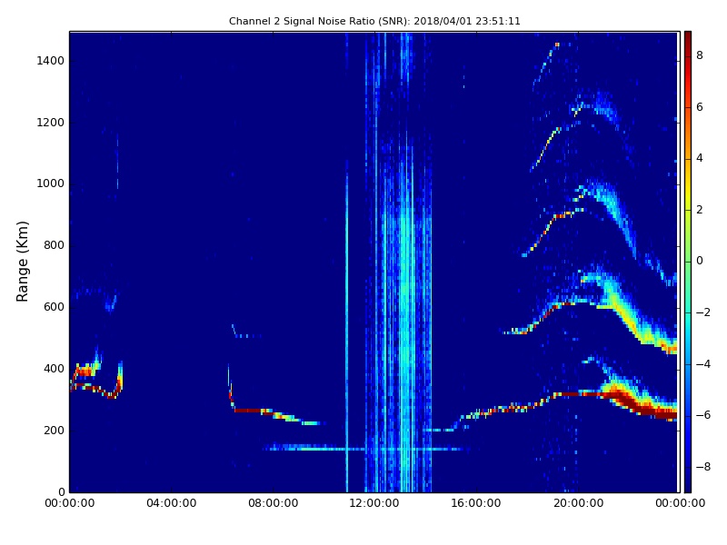The image size is (727, 545).
Task: Click the colorbar label 8
Action: pyautogui.click(x=700, y=55)
